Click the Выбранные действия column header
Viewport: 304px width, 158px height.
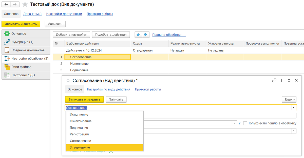98,43
